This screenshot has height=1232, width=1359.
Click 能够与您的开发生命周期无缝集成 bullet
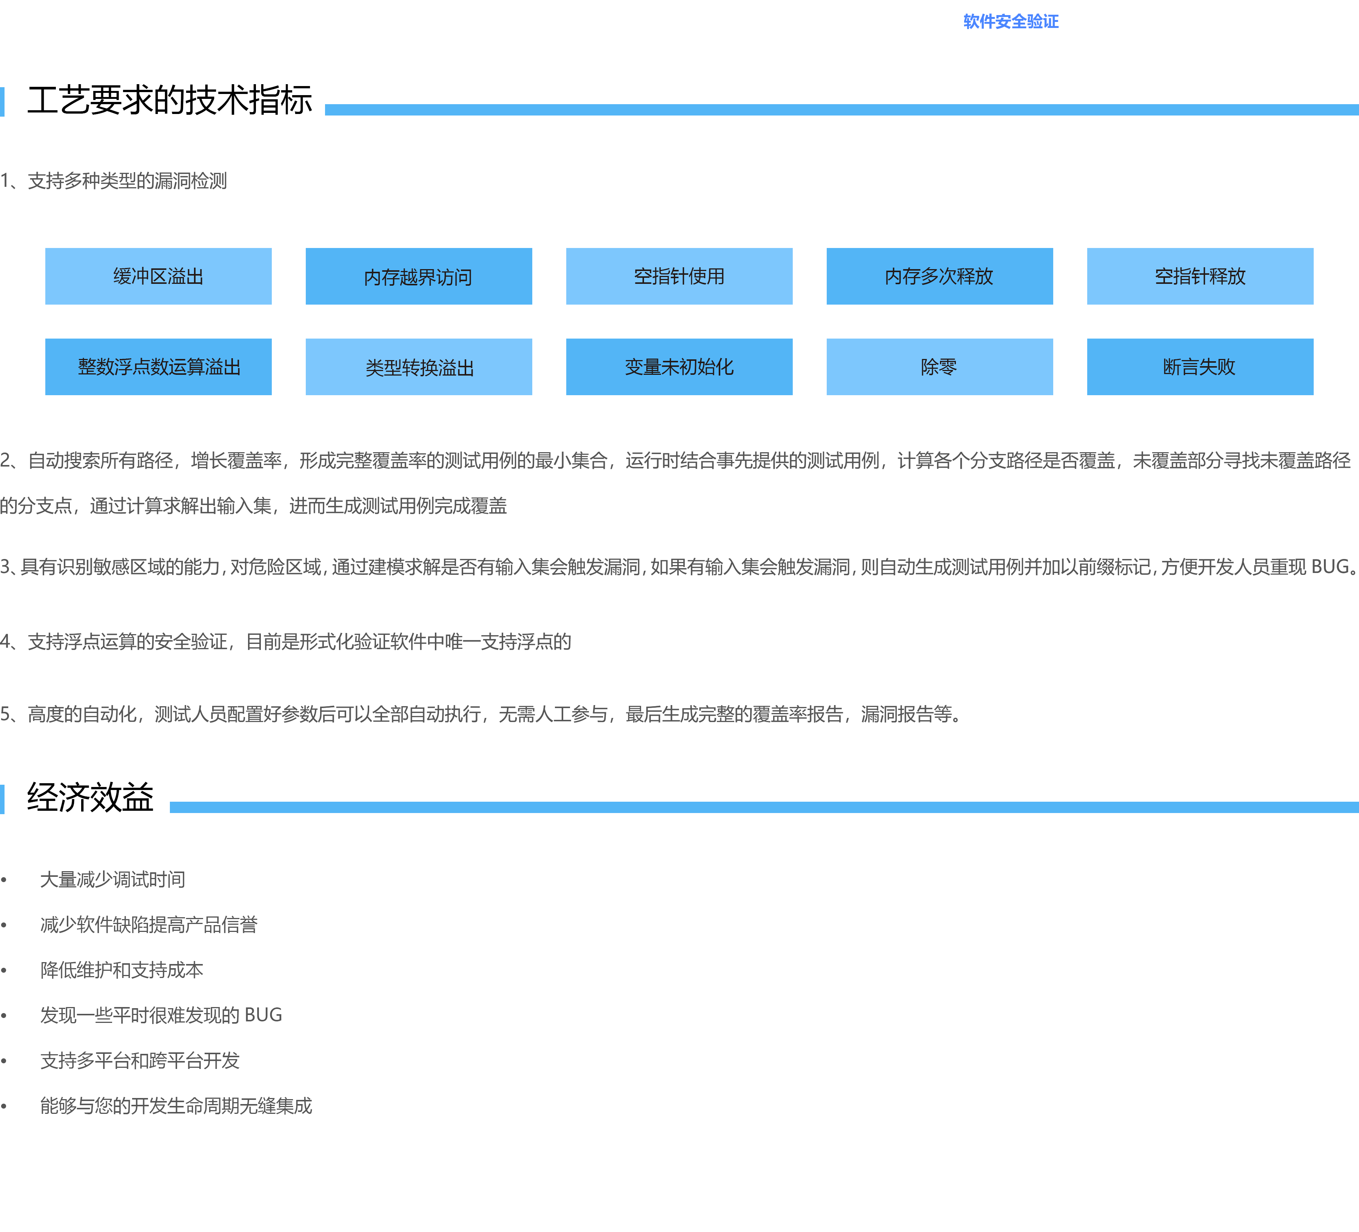coord(176,1106)
